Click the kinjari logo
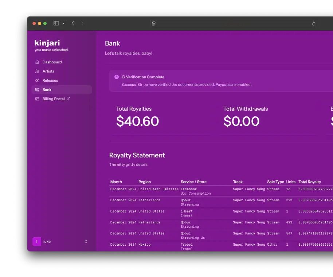 pos(47,43)
